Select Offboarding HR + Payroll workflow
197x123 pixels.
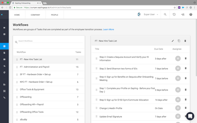pos(49,105)
